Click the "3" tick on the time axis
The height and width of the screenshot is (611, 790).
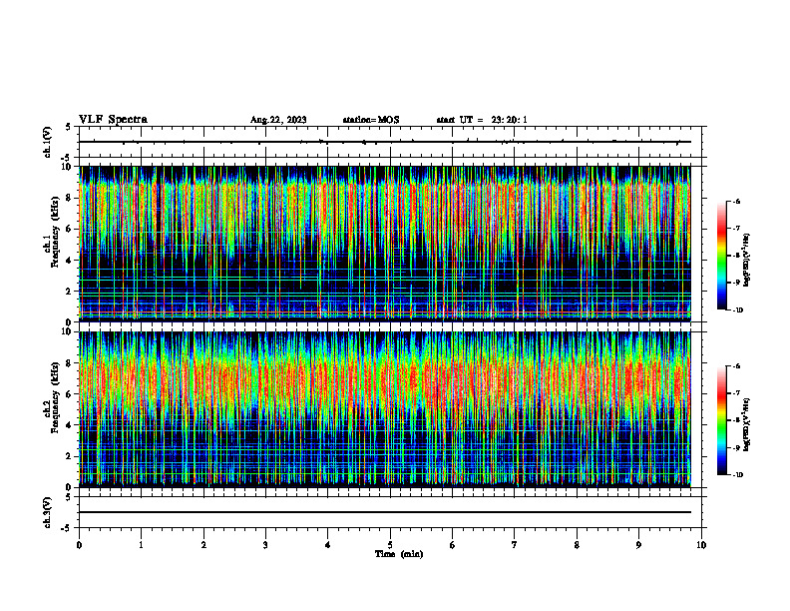[x=265, y=545]
